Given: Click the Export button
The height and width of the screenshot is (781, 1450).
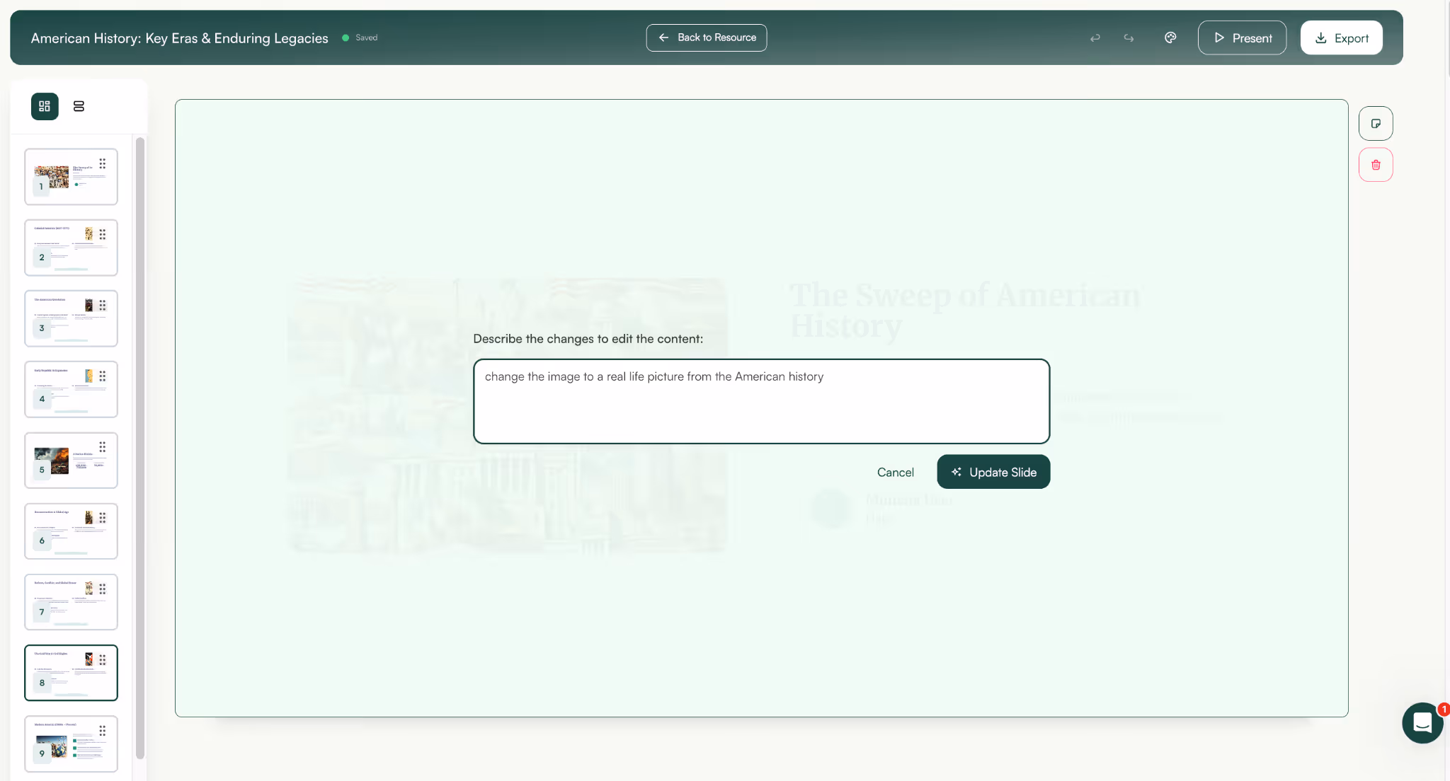Looking at the screenshot, I should [x=1341, y=38].
